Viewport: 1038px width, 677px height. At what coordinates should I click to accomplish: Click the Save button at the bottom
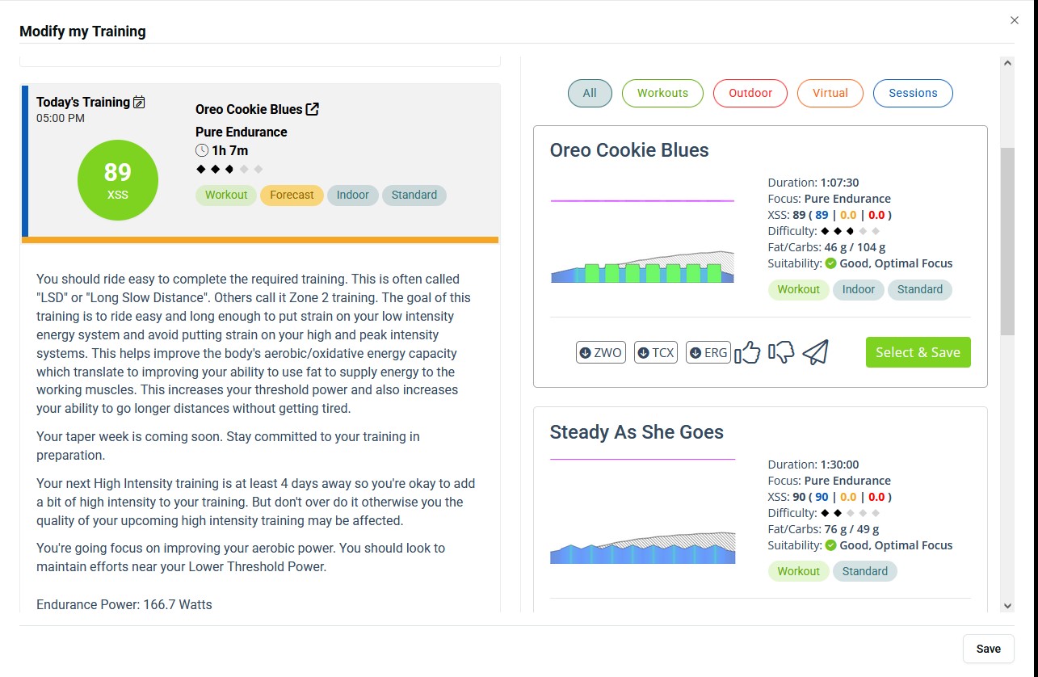pyautogui.click(x=988, y=649)
